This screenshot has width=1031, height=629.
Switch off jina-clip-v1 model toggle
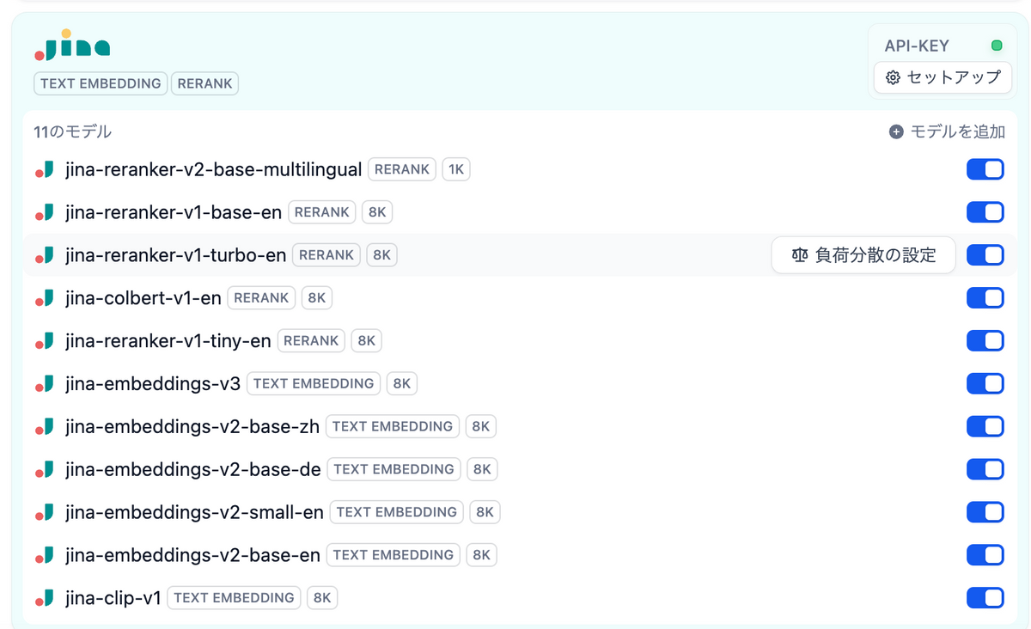985,598
